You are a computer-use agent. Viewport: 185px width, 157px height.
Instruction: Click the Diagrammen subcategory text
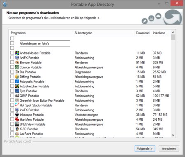[83, 72]
